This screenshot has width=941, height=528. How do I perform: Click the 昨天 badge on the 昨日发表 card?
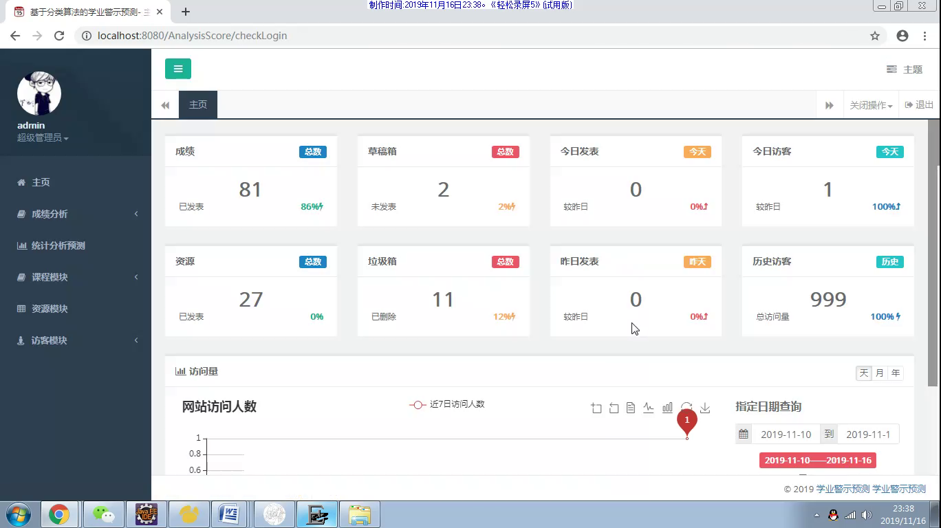697,262
